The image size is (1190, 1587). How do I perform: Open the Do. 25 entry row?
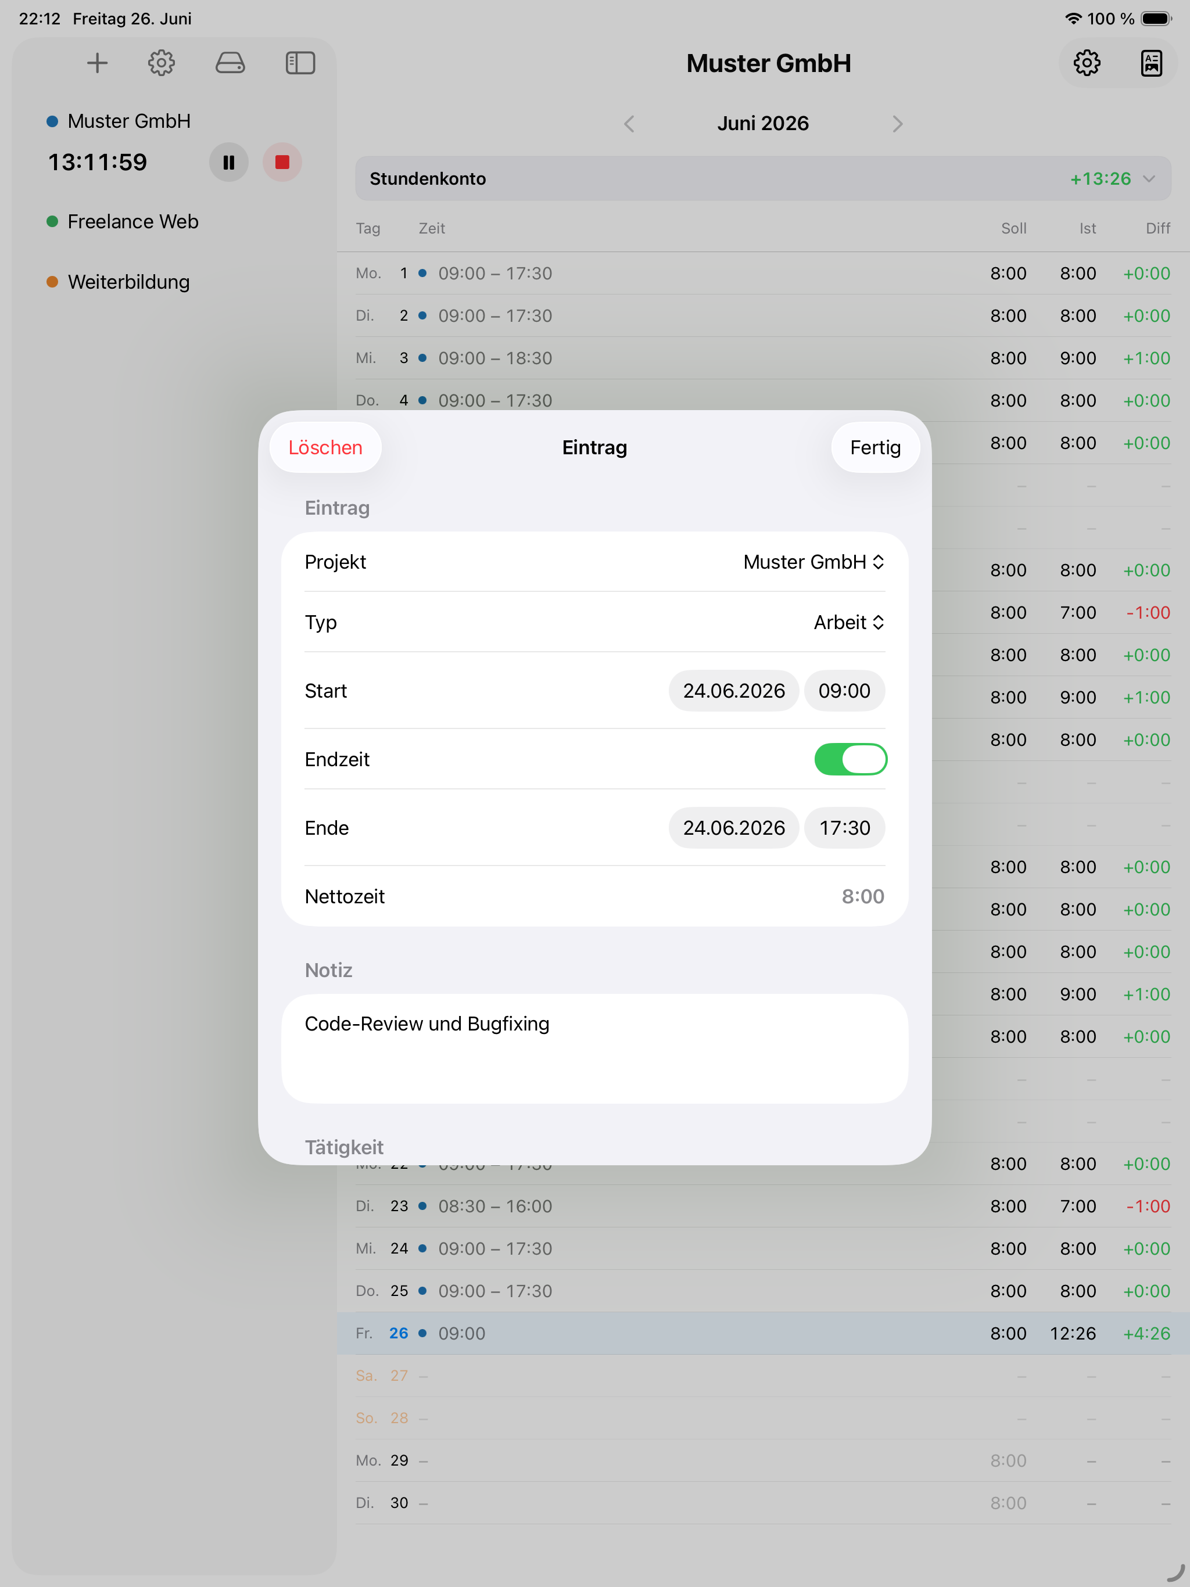pyautogui.click(x=763, y=1291)
